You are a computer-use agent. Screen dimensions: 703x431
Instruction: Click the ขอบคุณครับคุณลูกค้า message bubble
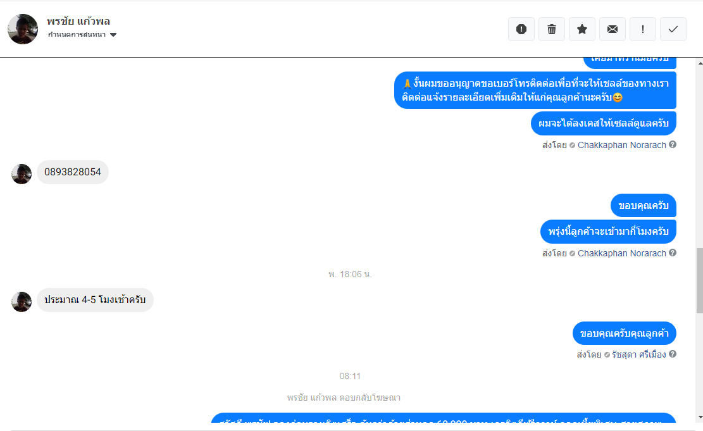tap(624, 334)
